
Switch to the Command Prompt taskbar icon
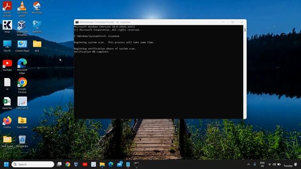(x=136, y=164)
